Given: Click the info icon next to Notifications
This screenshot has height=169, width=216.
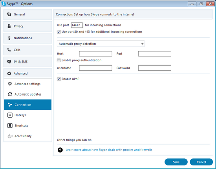Looking at the screenshot, I should (x=9, y=38).
